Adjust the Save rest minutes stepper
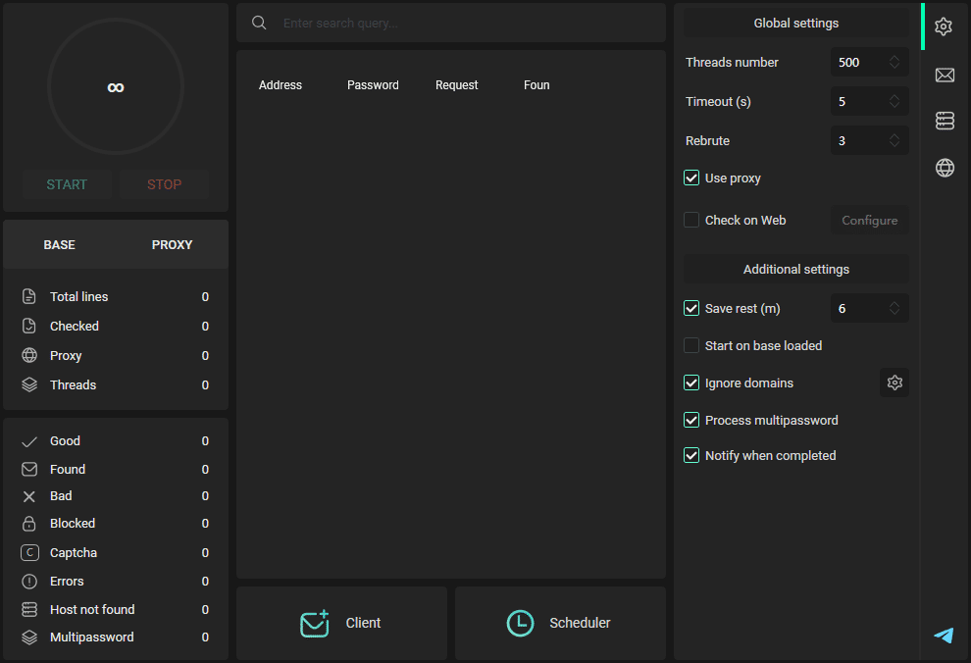This screenshot has width=971, height=663. 894,308
